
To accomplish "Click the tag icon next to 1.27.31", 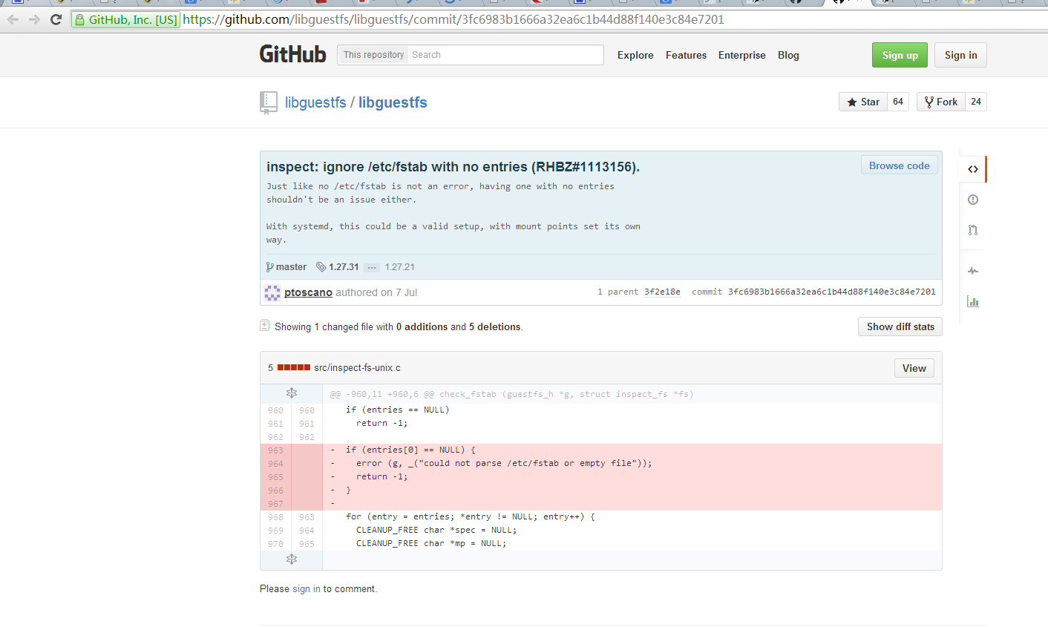I will (x=321, y=267).
